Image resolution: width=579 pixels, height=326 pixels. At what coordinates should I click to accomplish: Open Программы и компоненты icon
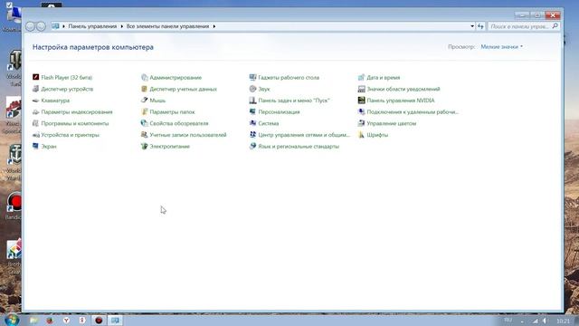pos(36,123)
